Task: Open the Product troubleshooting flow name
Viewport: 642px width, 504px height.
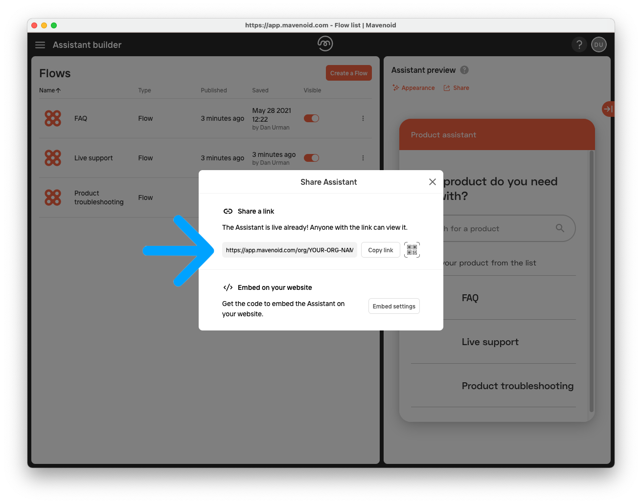Action: (99, 197)
